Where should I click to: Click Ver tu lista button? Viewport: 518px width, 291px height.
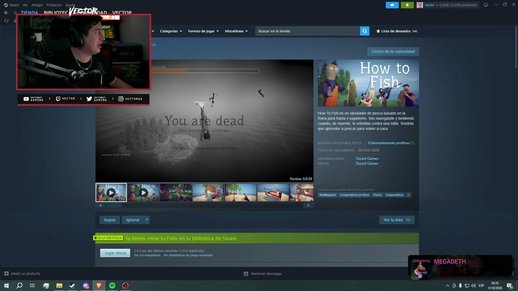click(397, 220)
